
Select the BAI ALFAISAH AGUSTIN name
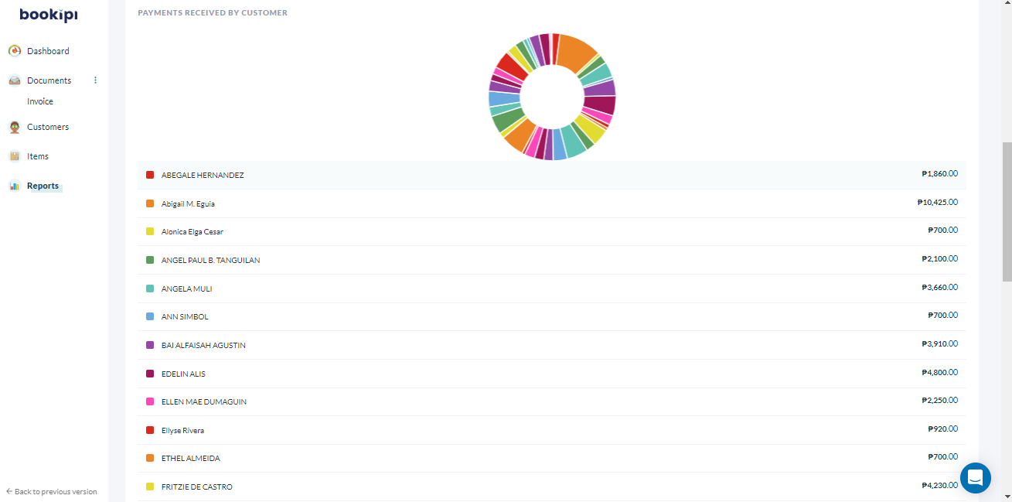203,346
